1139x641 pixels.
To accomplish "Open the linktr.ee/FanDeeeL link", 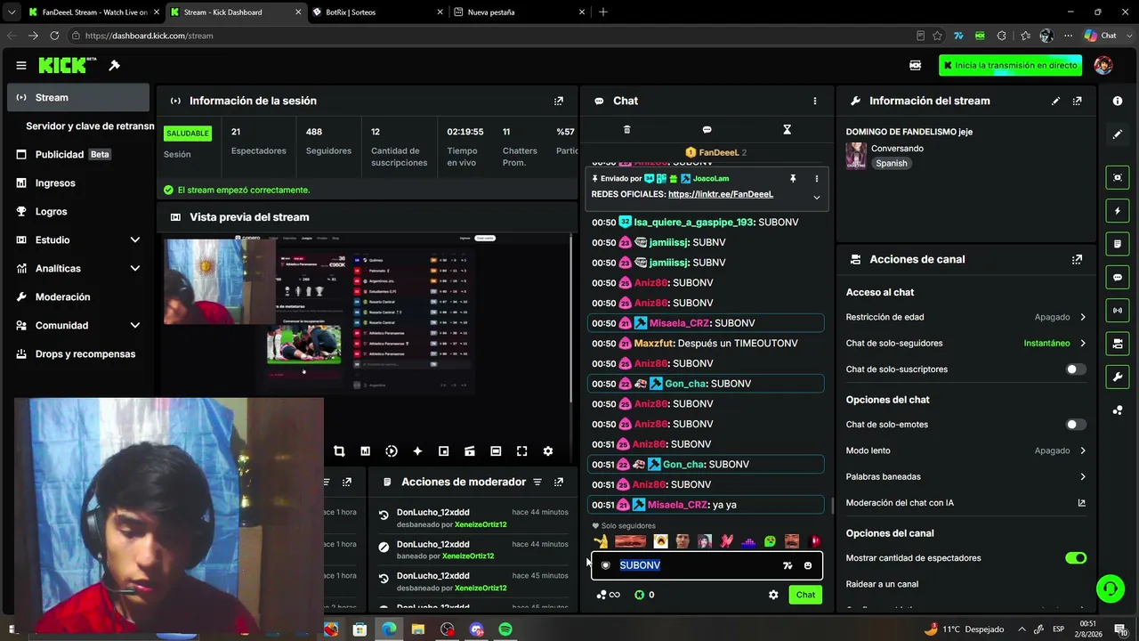I will coord(721,194).
